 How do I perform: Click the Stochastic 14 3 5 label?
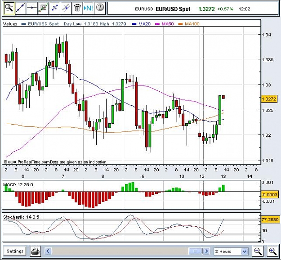21,217
